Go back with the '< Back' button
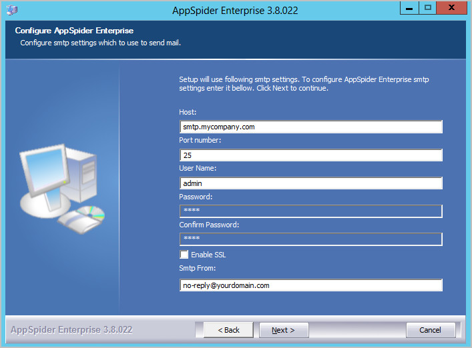472x348 pixels. coord(224,330)
